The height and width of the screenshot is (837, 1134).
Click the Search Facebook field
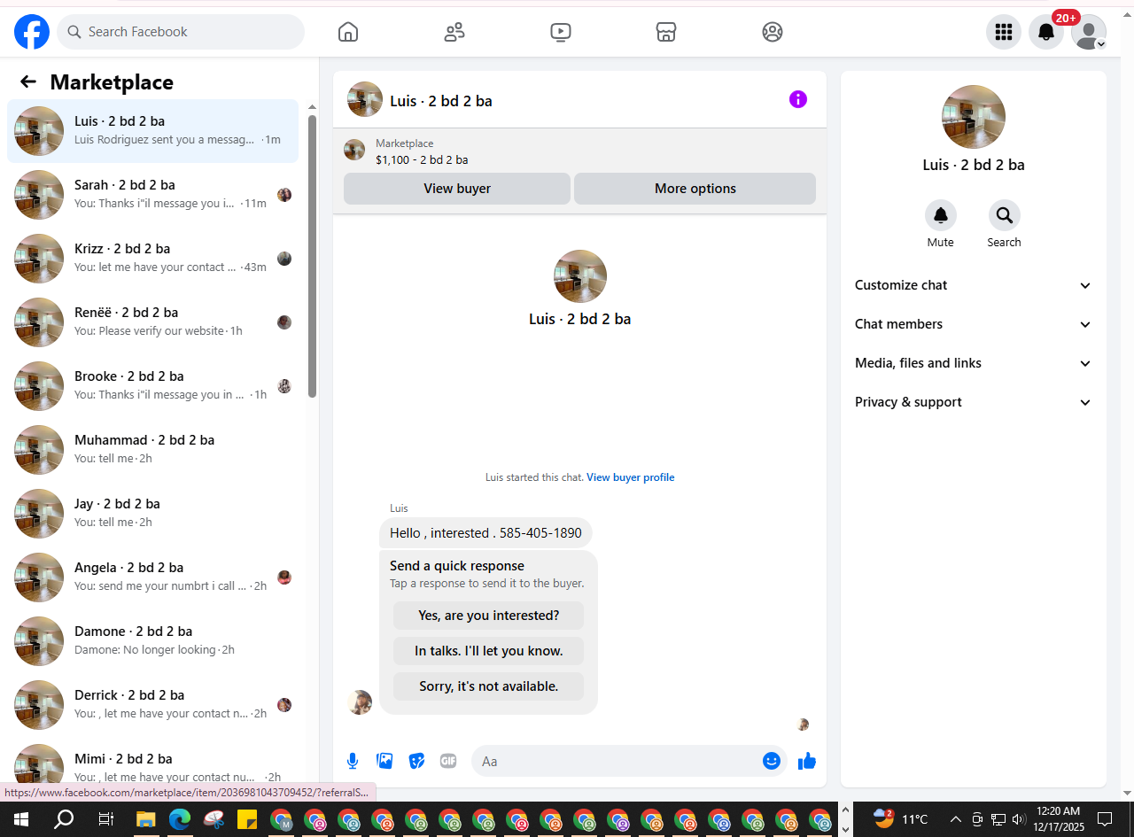[181, 32]
